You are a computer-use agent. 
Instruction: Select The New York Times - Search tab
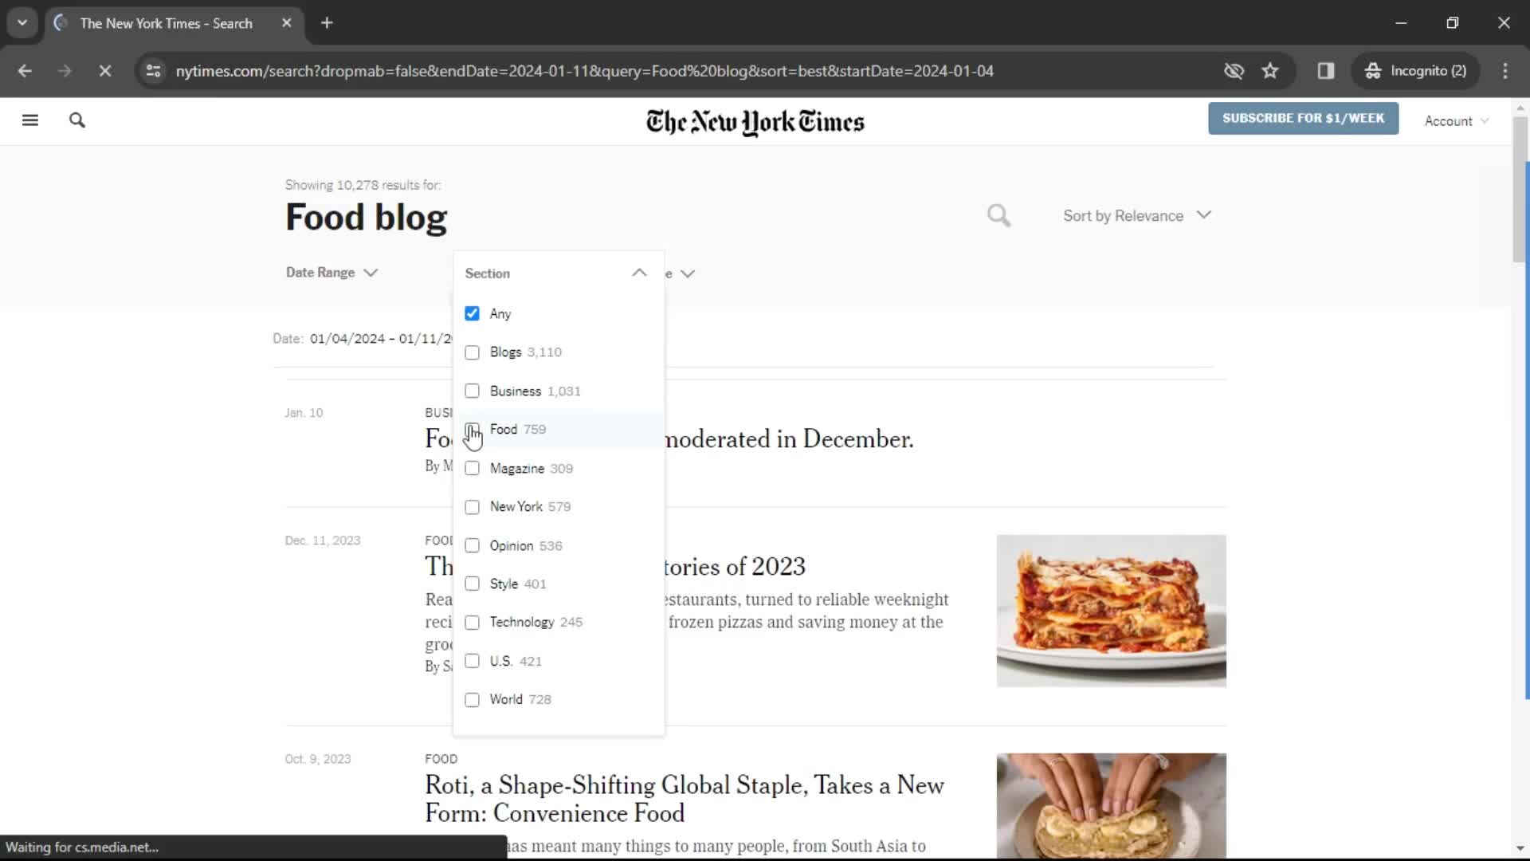(x=174, y=23)
